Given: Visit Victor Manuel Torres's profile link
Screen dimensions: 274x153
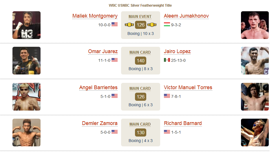Looking at the screenshot, I should [x=188, y=87].
